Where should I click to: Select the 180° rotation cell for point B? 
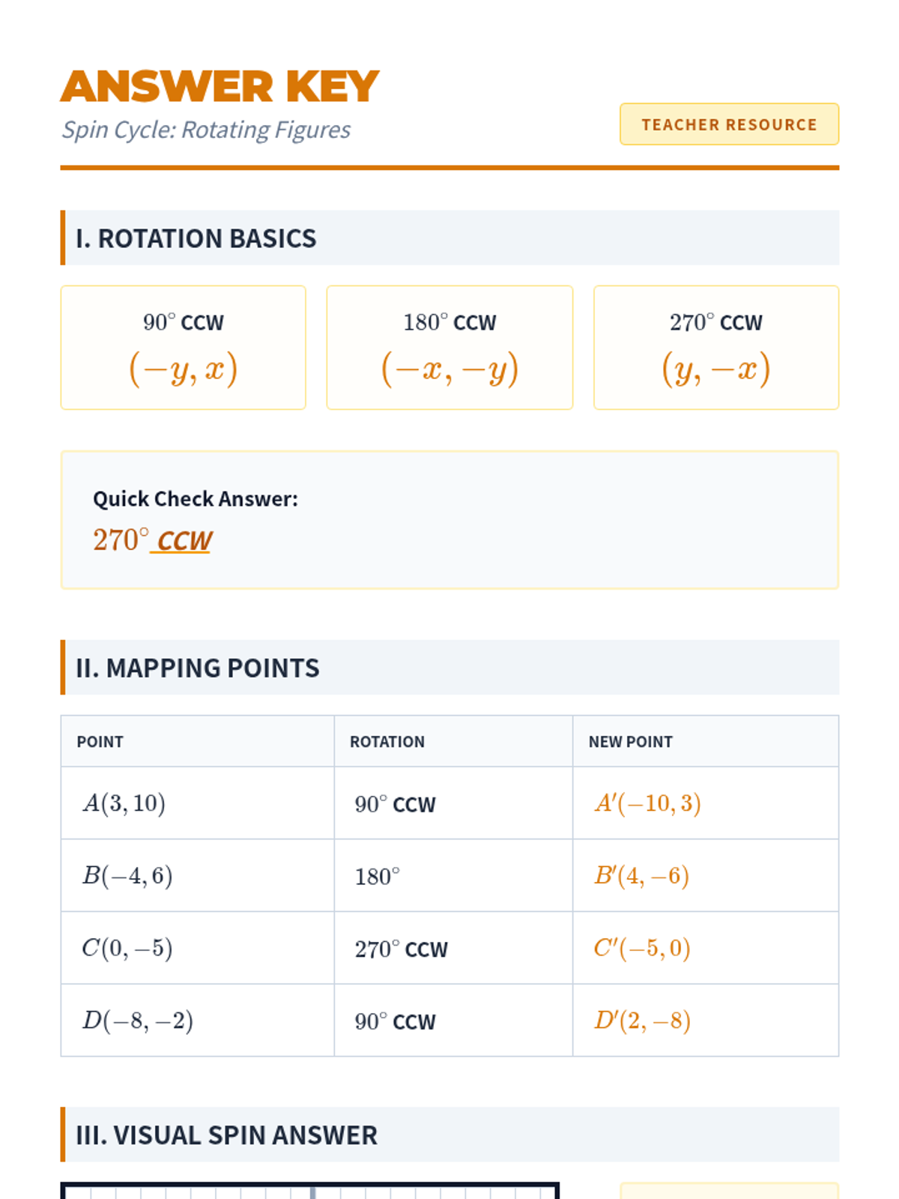coord(378,876)
